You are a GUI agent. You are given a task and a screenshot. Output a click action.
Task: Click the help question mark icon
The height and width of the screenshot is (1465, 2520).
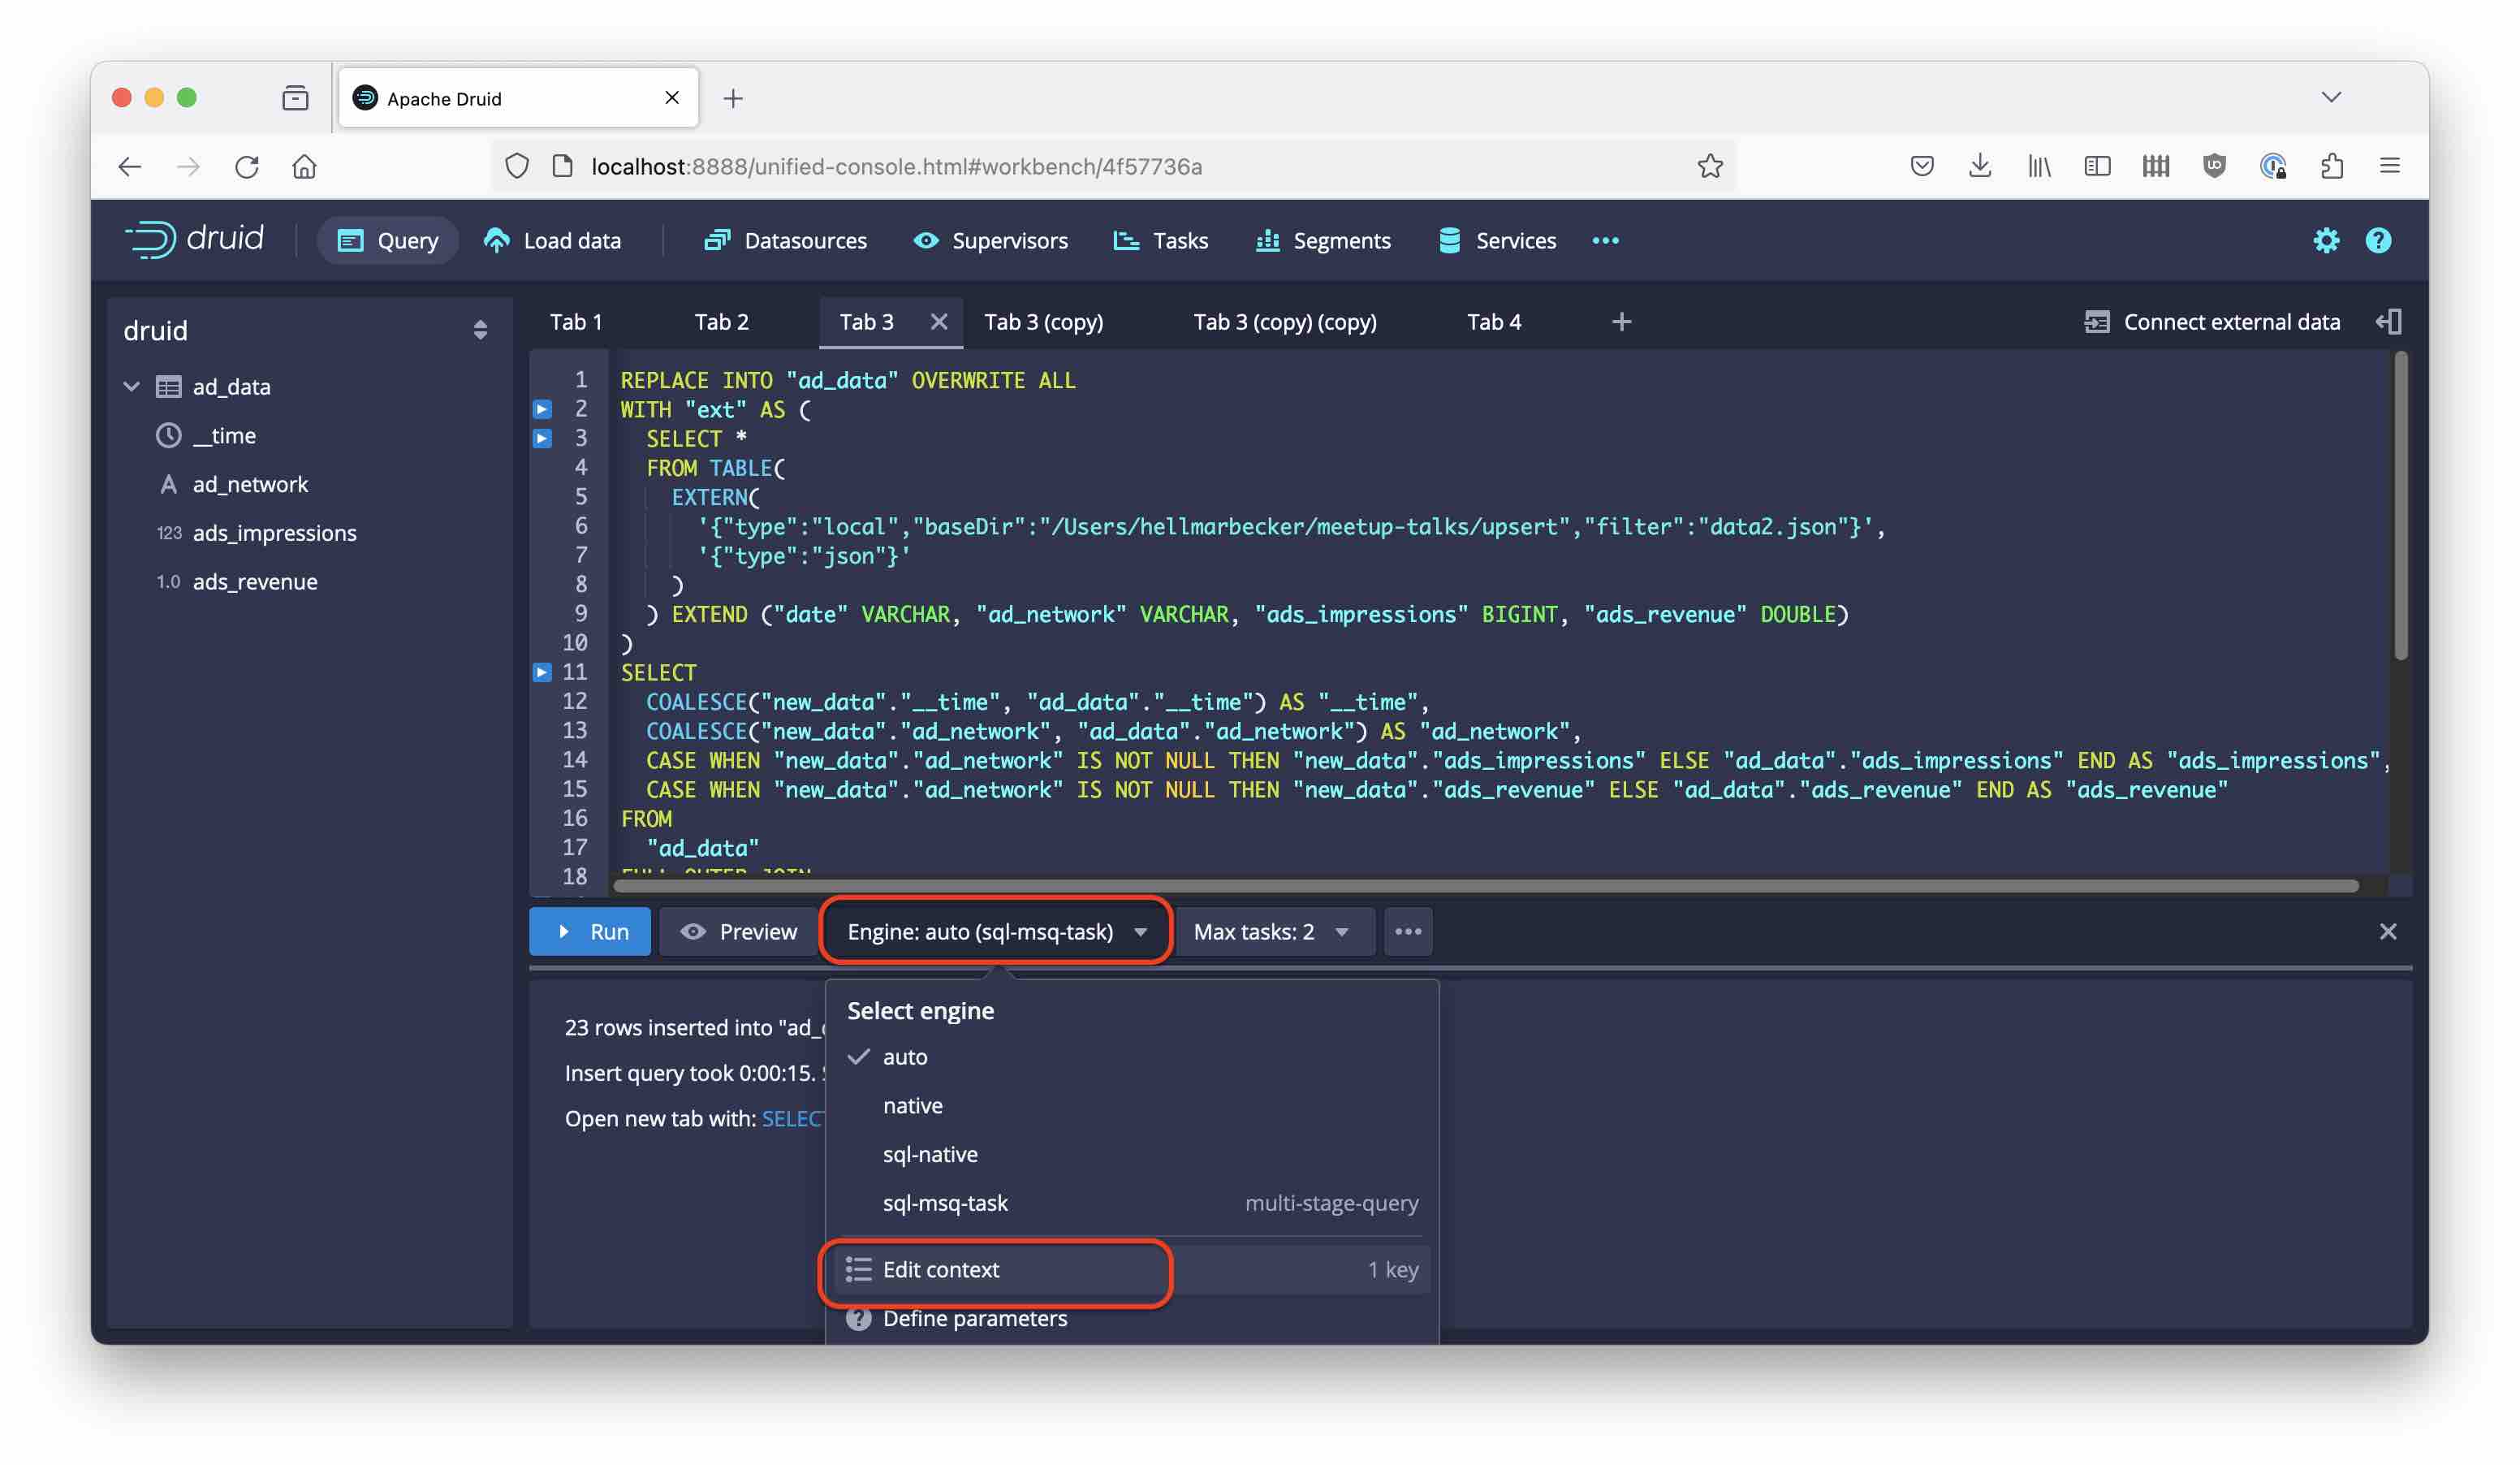pyautogui.click(x=2377, y=240)
